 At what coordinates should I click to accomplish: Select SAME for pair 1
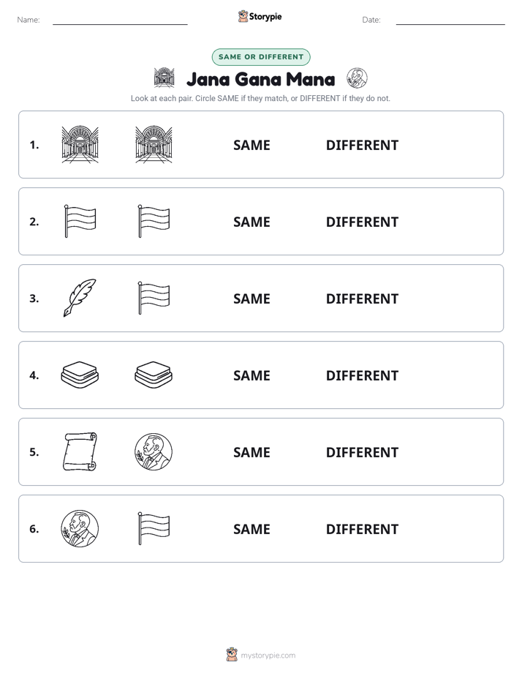[251, 146]
